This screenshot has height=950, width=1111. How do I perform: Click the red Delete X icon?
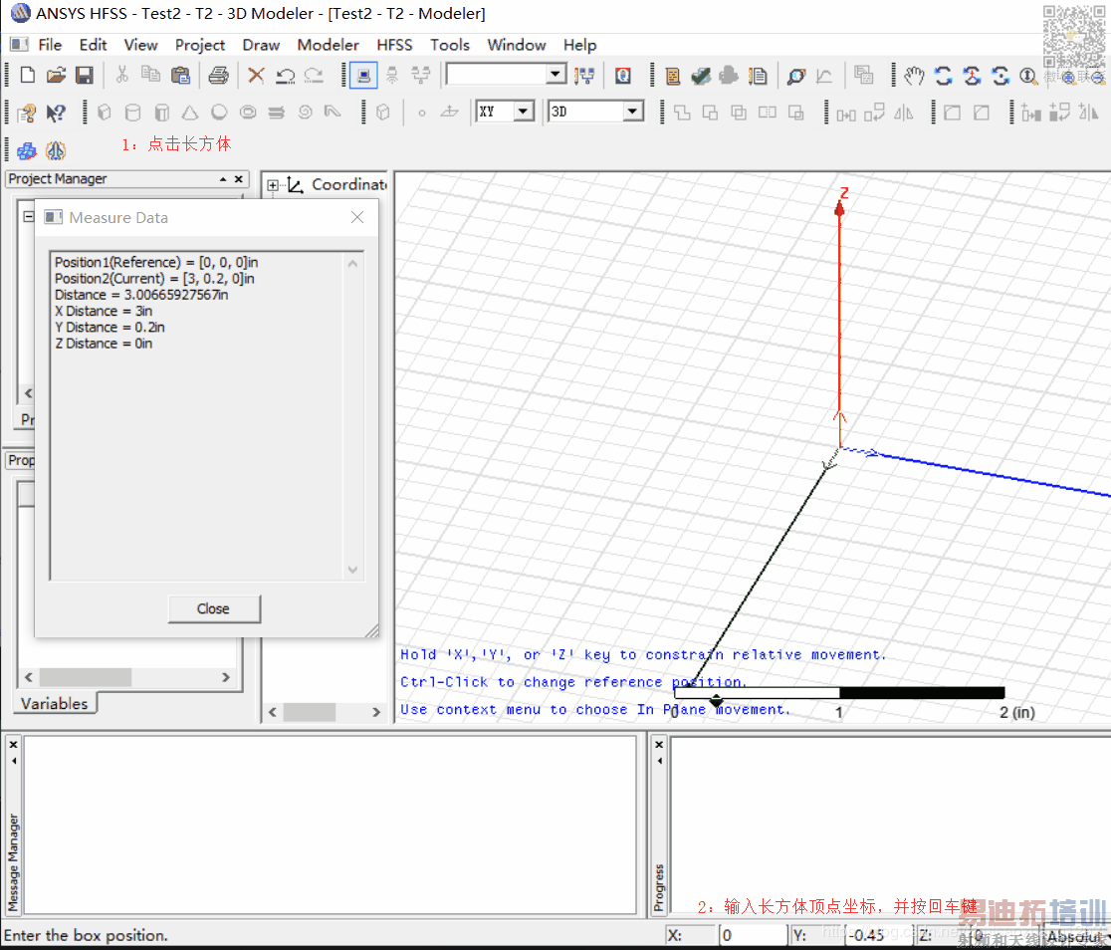(256, 76)
